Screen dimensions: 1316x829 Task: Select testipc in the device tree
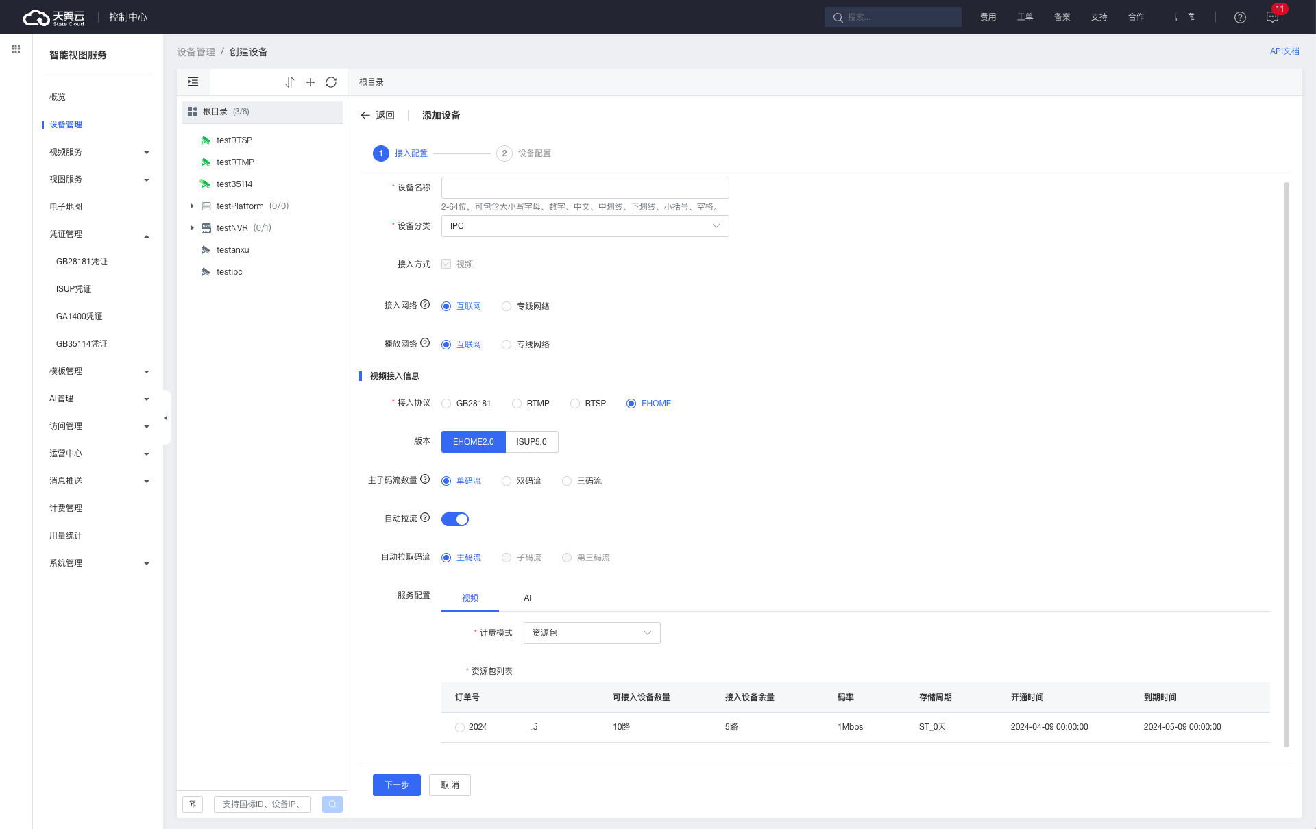click(x=230, y=272)
